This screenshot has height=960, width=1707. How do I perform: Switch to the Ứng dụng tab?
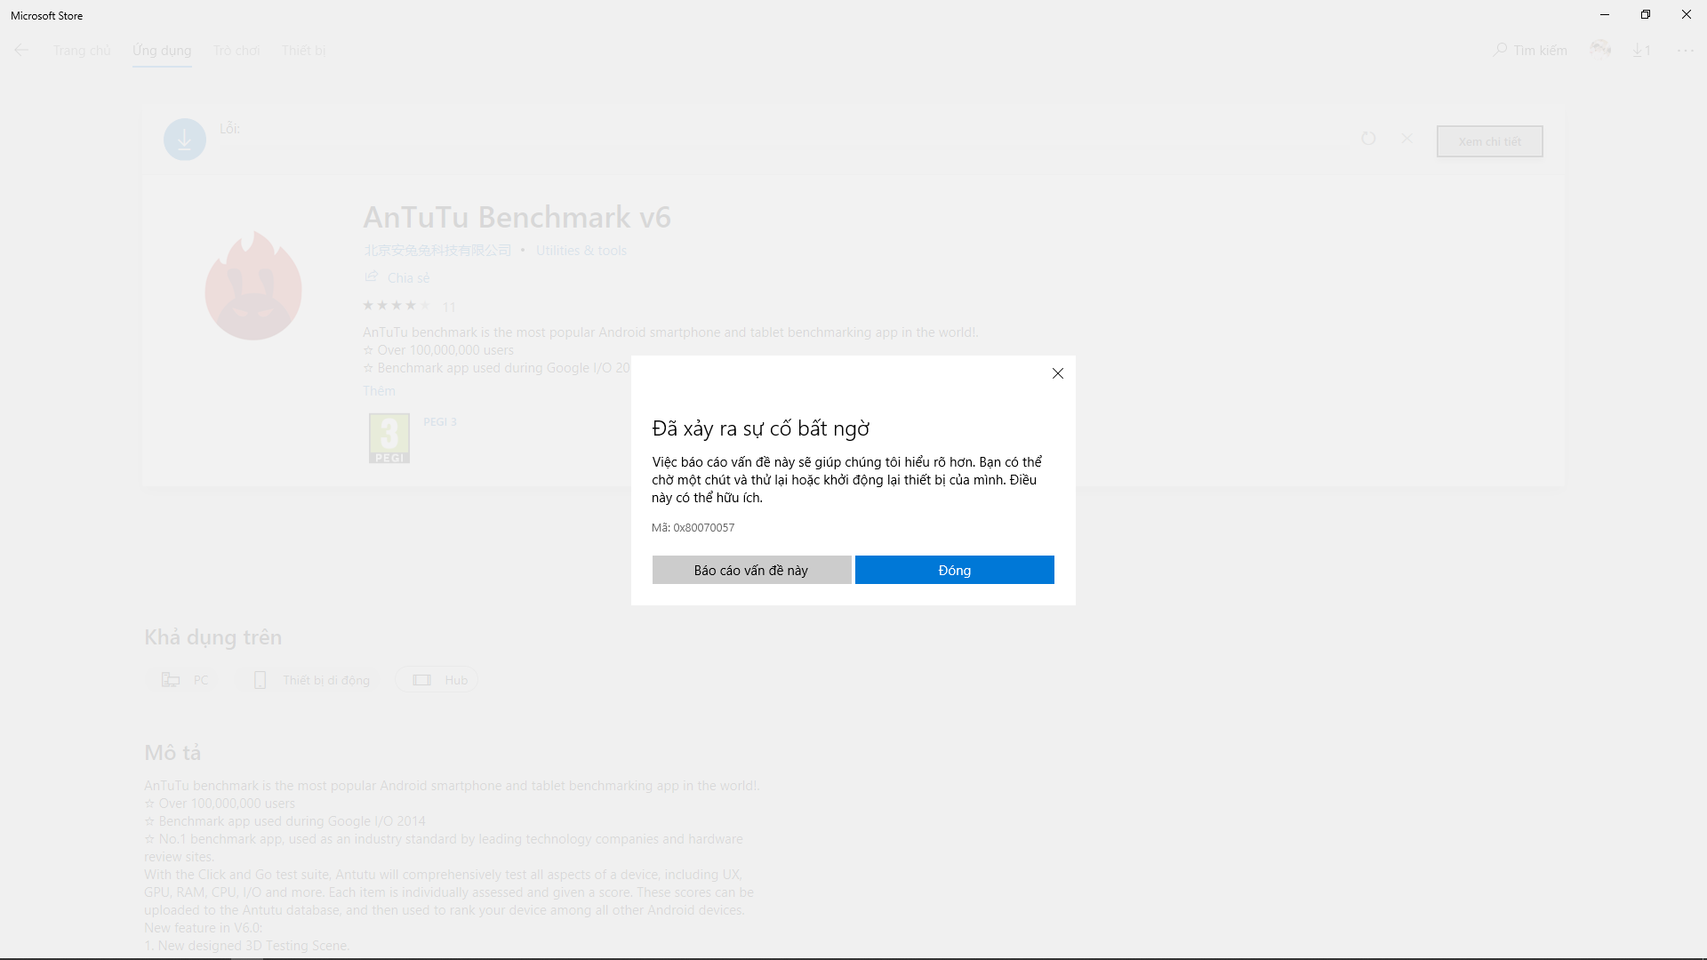[162, 51]
